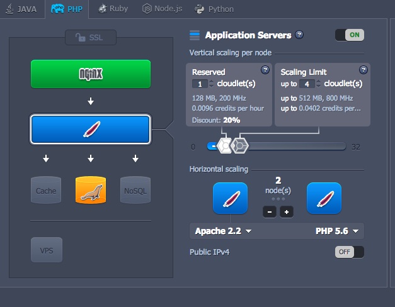
Task: Click the Scaling Limit cloudlets number field
Action: pos(307,84)
